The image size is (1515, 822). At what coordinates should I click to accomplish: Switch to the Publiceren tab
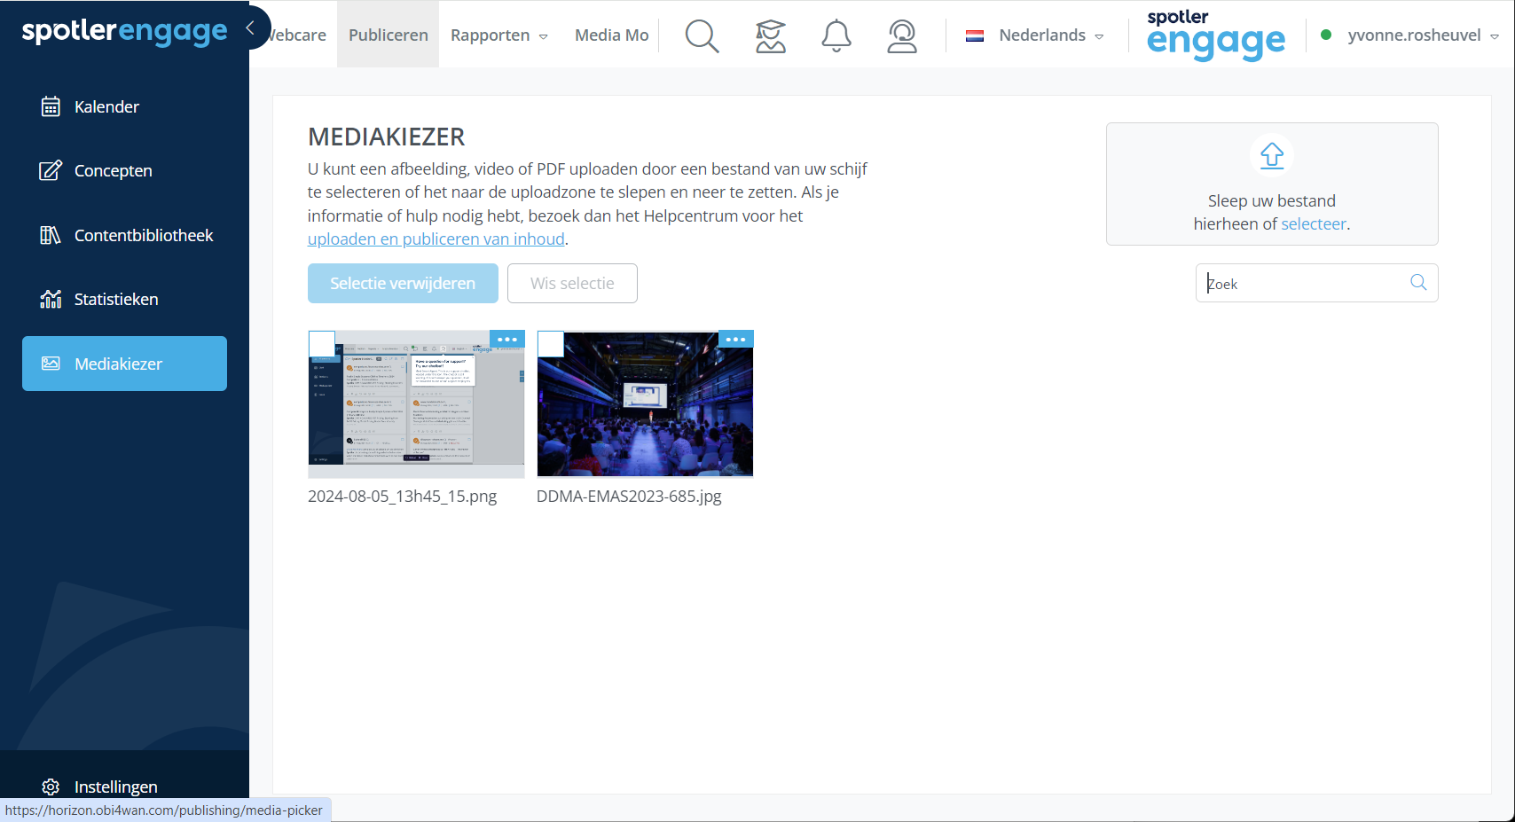tap(389, 35)
